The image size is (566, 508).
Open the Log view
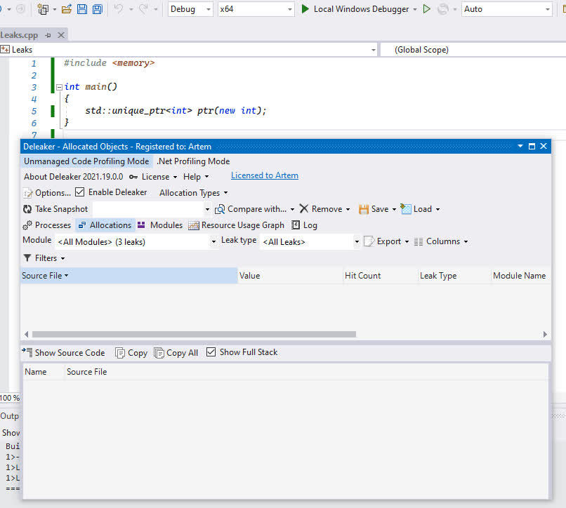[x=304, y=225]
